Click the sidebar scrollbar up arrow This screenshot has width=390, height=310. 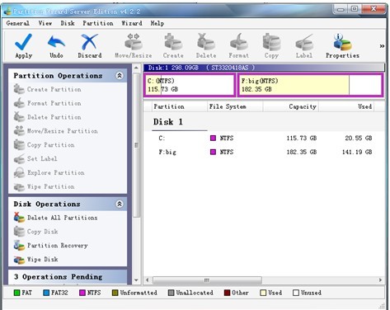tap(136, 68)
